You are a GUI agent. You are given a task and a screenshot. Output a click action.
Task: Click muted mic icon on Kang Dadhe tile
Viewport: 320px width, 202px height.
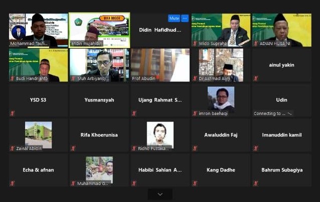[195, 183]
